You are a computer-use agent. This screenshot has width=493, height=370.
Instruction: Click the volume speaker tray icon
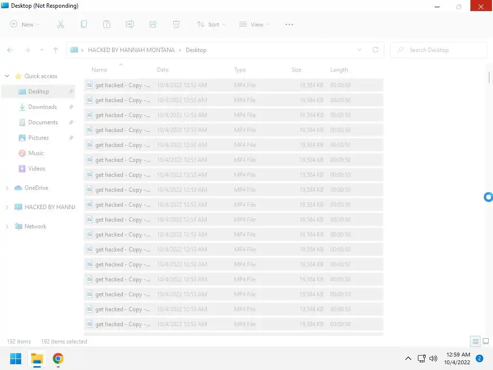pos(433,358)
